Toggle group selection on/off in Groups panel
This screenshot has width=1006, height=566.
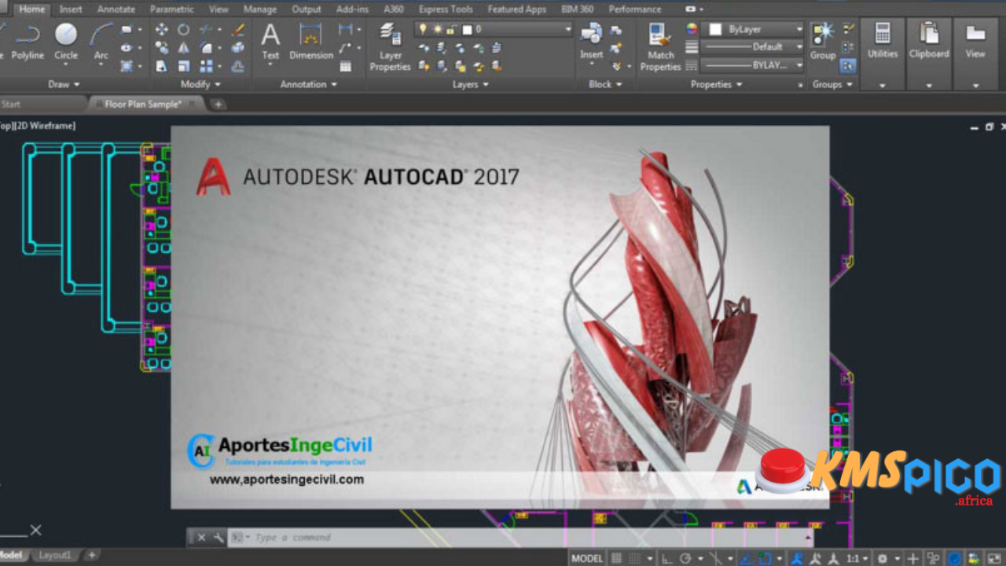click(848, 66)
